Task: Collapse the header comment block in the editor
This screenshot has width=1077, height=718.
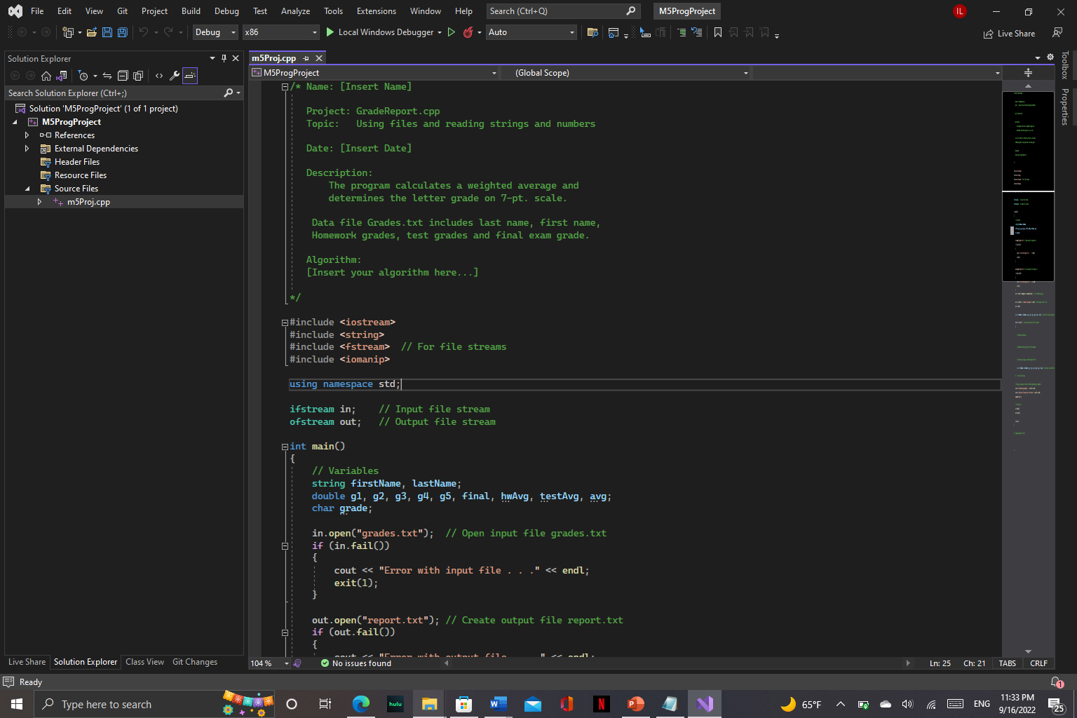Action: point(285,87)
